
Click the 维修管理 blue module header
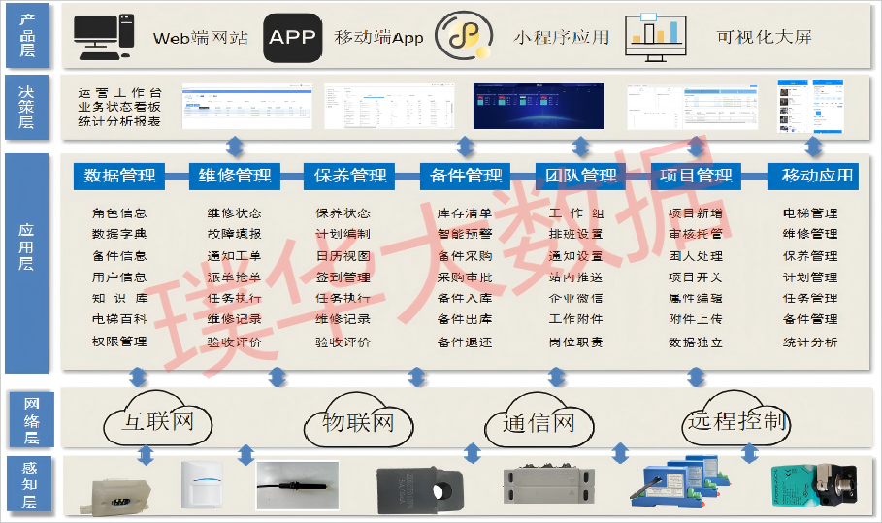pyautogui.click(x=235, y=176)
